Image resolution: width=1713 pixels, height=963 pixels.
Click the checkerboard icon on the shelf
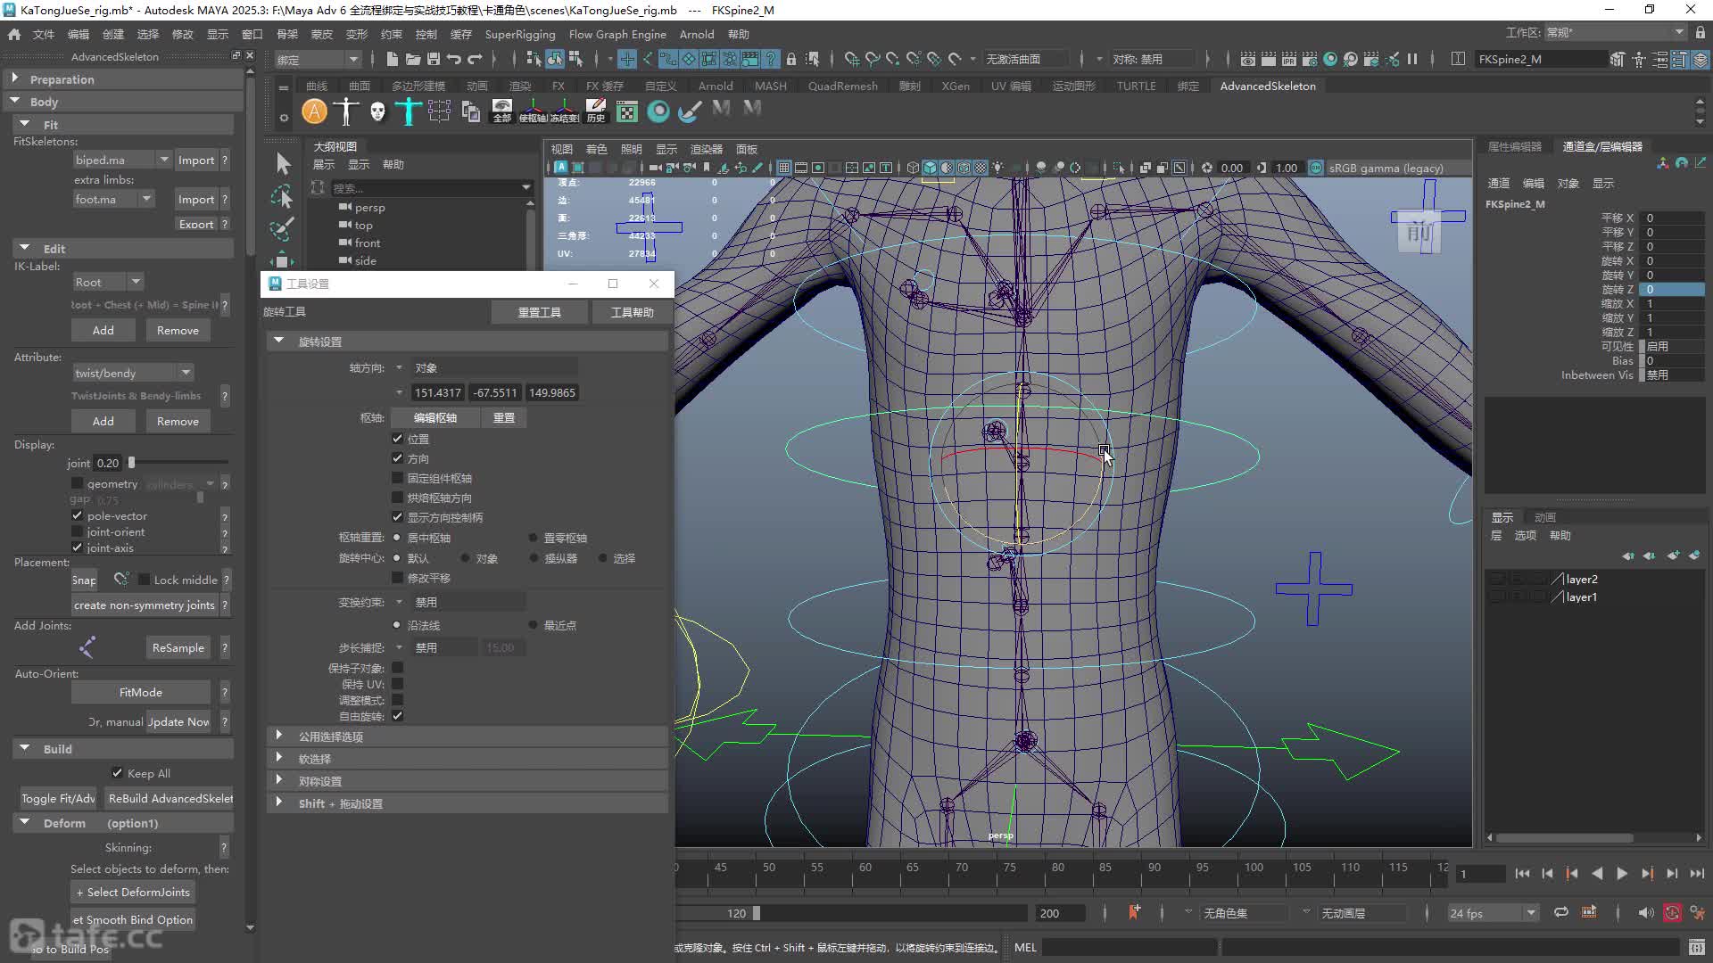pos(627,111)
